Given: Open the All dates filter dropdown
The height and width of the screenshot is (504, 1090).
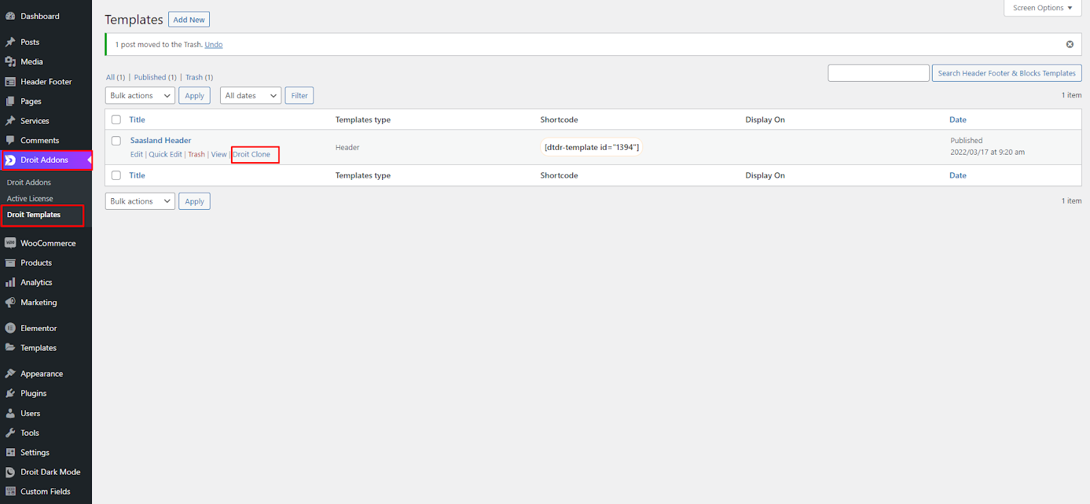Looking at the screenshot, I should tap(251, 96).
